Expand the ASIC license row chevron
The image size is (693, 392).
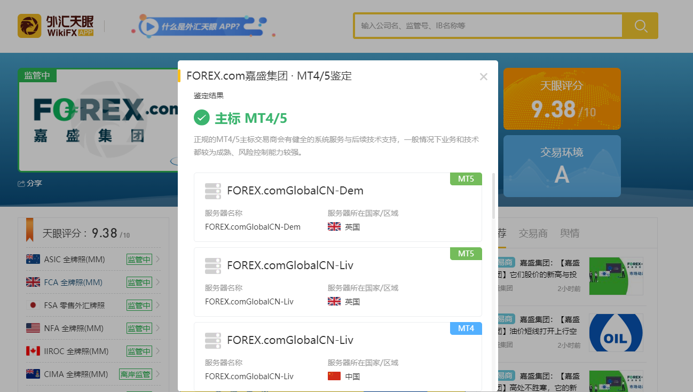158,260
